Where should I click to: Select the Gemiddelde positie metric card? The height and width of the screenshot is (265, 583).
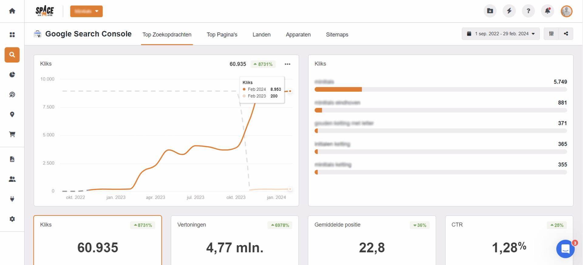[x=372, y=240]
